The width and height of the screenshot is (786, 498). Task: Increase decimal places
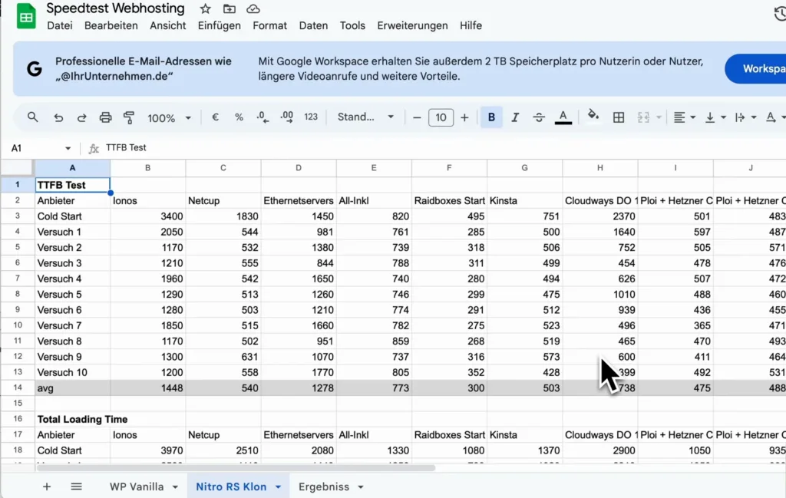tap(287, 117)
